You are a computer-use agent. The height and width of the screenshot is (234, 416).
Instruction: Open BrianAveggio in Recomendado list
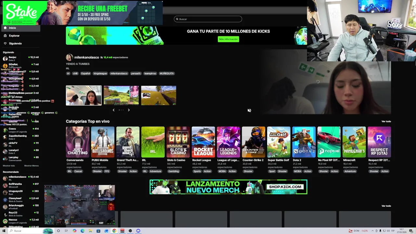pos(20,207)
